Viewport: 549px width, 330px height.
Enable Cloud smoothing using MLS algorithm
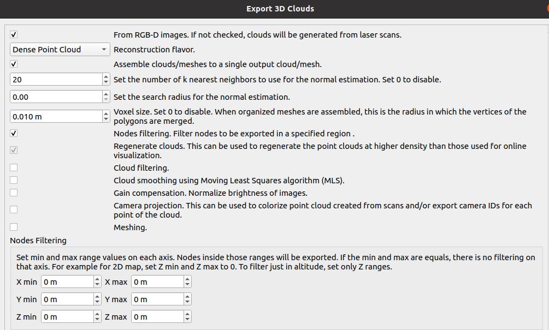coord(14,180)
